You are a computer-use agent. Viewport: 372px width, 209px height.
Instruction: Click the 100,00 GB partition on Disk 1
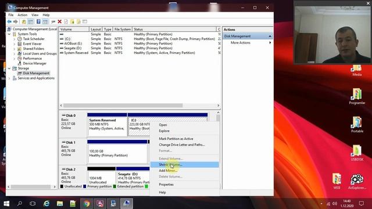pos(117,152)
